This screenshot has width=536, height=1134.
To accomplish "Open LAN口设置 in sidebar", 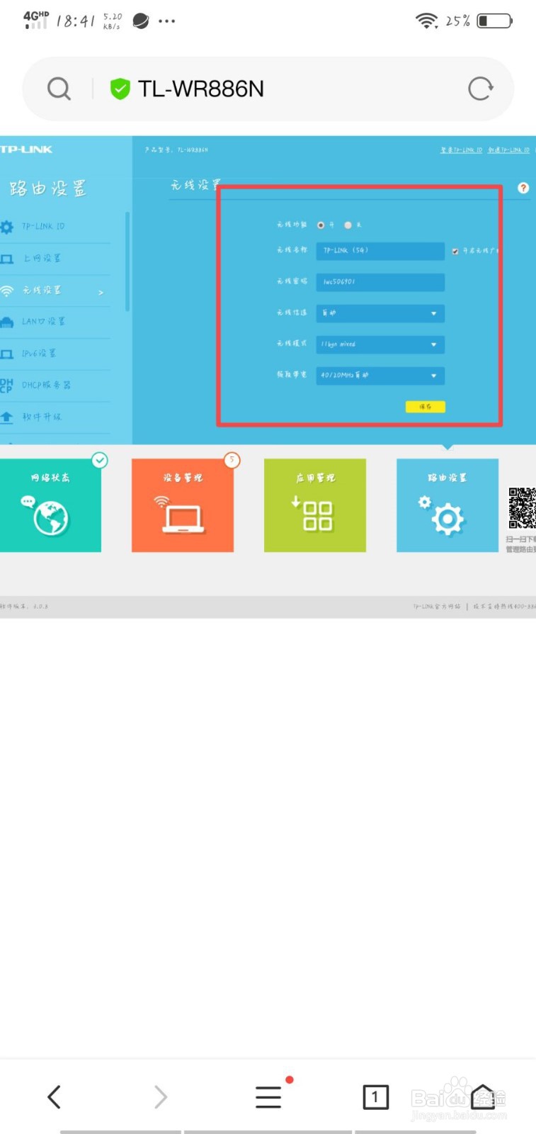I will (43, 321).
